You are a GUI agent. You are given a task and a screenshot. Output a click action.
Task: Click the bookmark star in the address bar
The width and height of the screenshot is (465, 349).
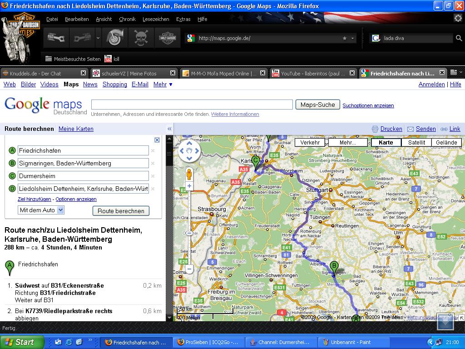pyautogui.click(x=345, y=39)
